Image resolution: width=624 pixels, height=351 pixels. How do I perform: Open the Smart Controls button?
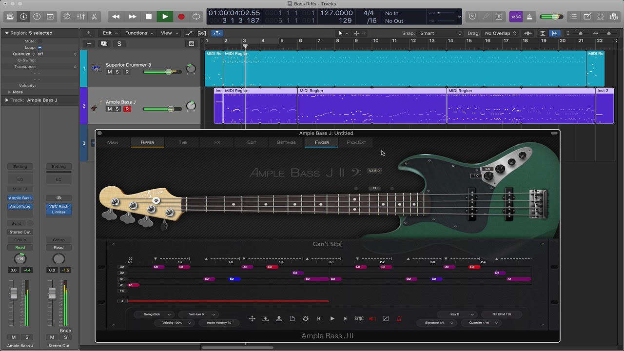[x=67, y=17]
